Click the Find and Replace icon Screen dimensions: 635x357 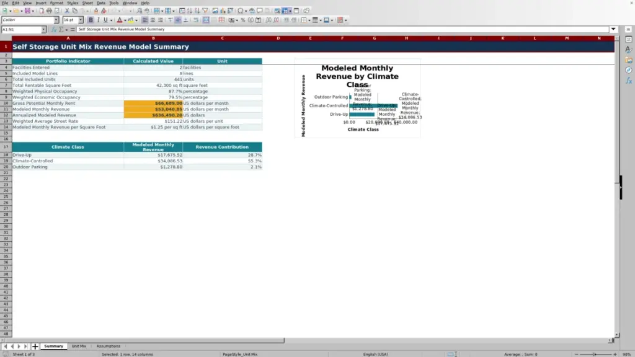coord(139,11)
